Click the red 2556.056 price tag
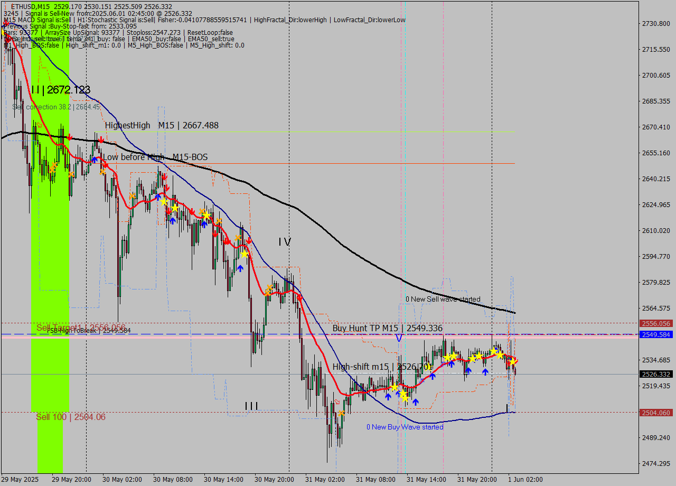The width and height of the screenshot is (676, 486). tap(656, 323)
